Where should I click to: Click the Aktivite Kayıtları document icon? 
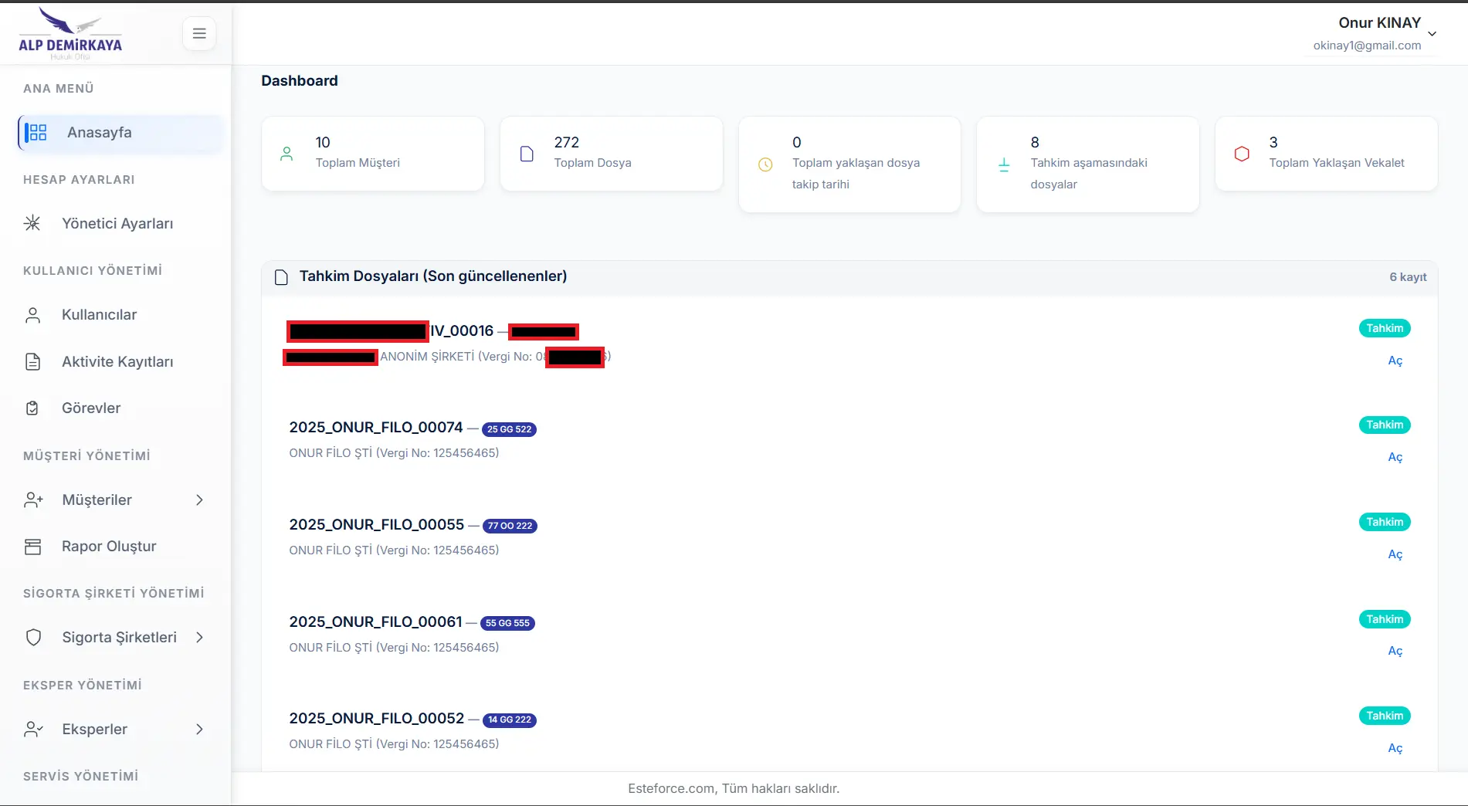[x=32, y=361]
